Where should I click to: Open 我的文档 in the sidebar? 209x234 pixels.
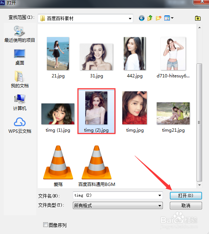[x=19, y=79]
